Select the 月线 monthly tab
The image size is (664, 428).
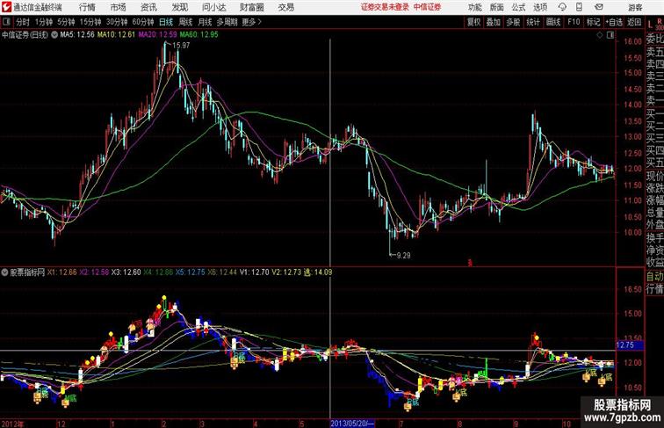pyautogui.click(x=205, y=22)
